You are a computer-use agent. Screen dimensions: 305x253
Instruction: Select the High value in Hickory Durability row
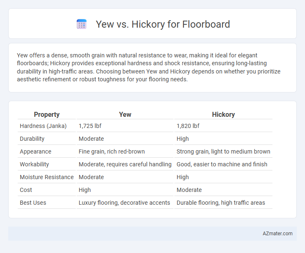tap(183, 139)
